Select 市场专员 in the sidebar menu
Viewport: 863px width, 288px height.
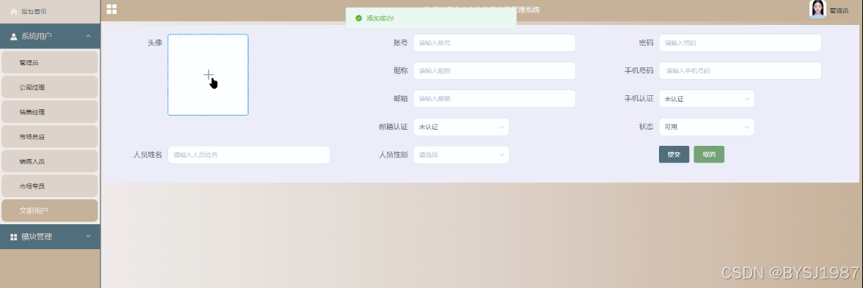pos(50,186)
